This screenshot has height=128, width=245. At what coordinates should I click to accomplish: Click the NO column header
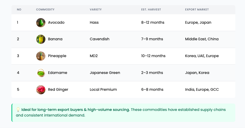(19, 9)
